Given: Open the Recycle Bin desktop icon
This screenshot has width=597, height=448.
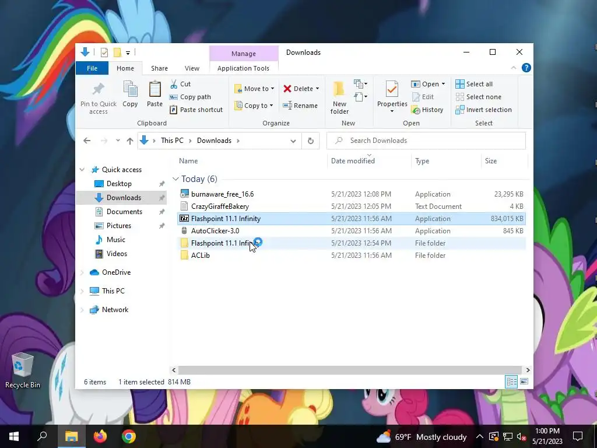Looking at the screenshot, I should (x=23, y=370).
